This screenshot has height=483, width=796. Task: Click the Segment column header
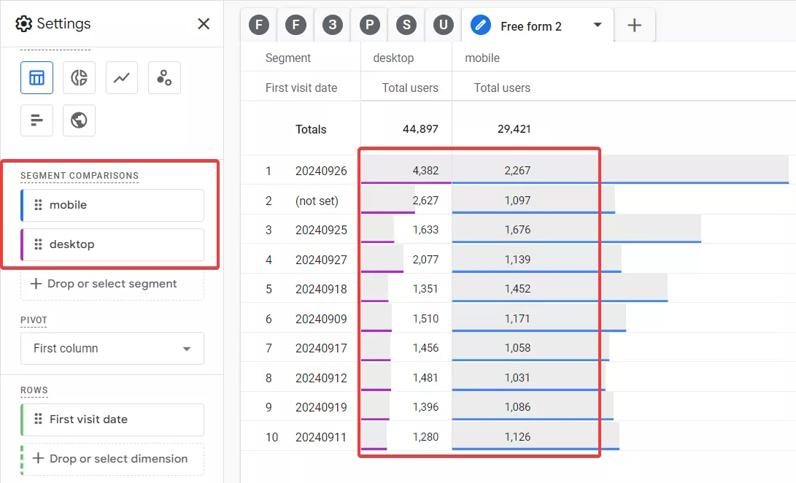click(x=288, y=58)
